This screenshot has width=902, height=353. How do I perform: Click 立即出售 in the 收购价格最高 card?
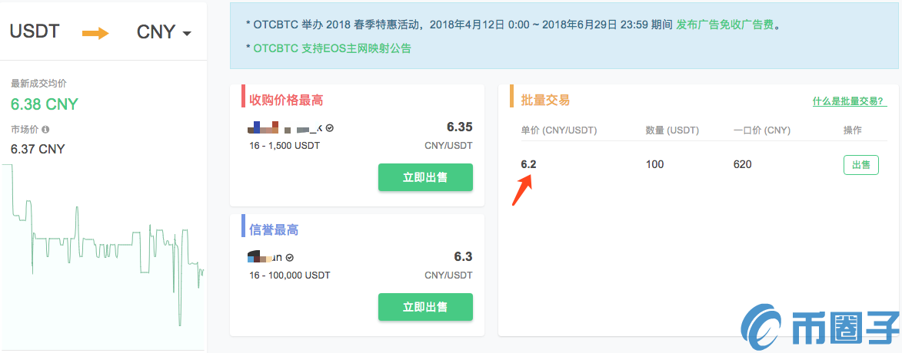(x=425, y=177)
